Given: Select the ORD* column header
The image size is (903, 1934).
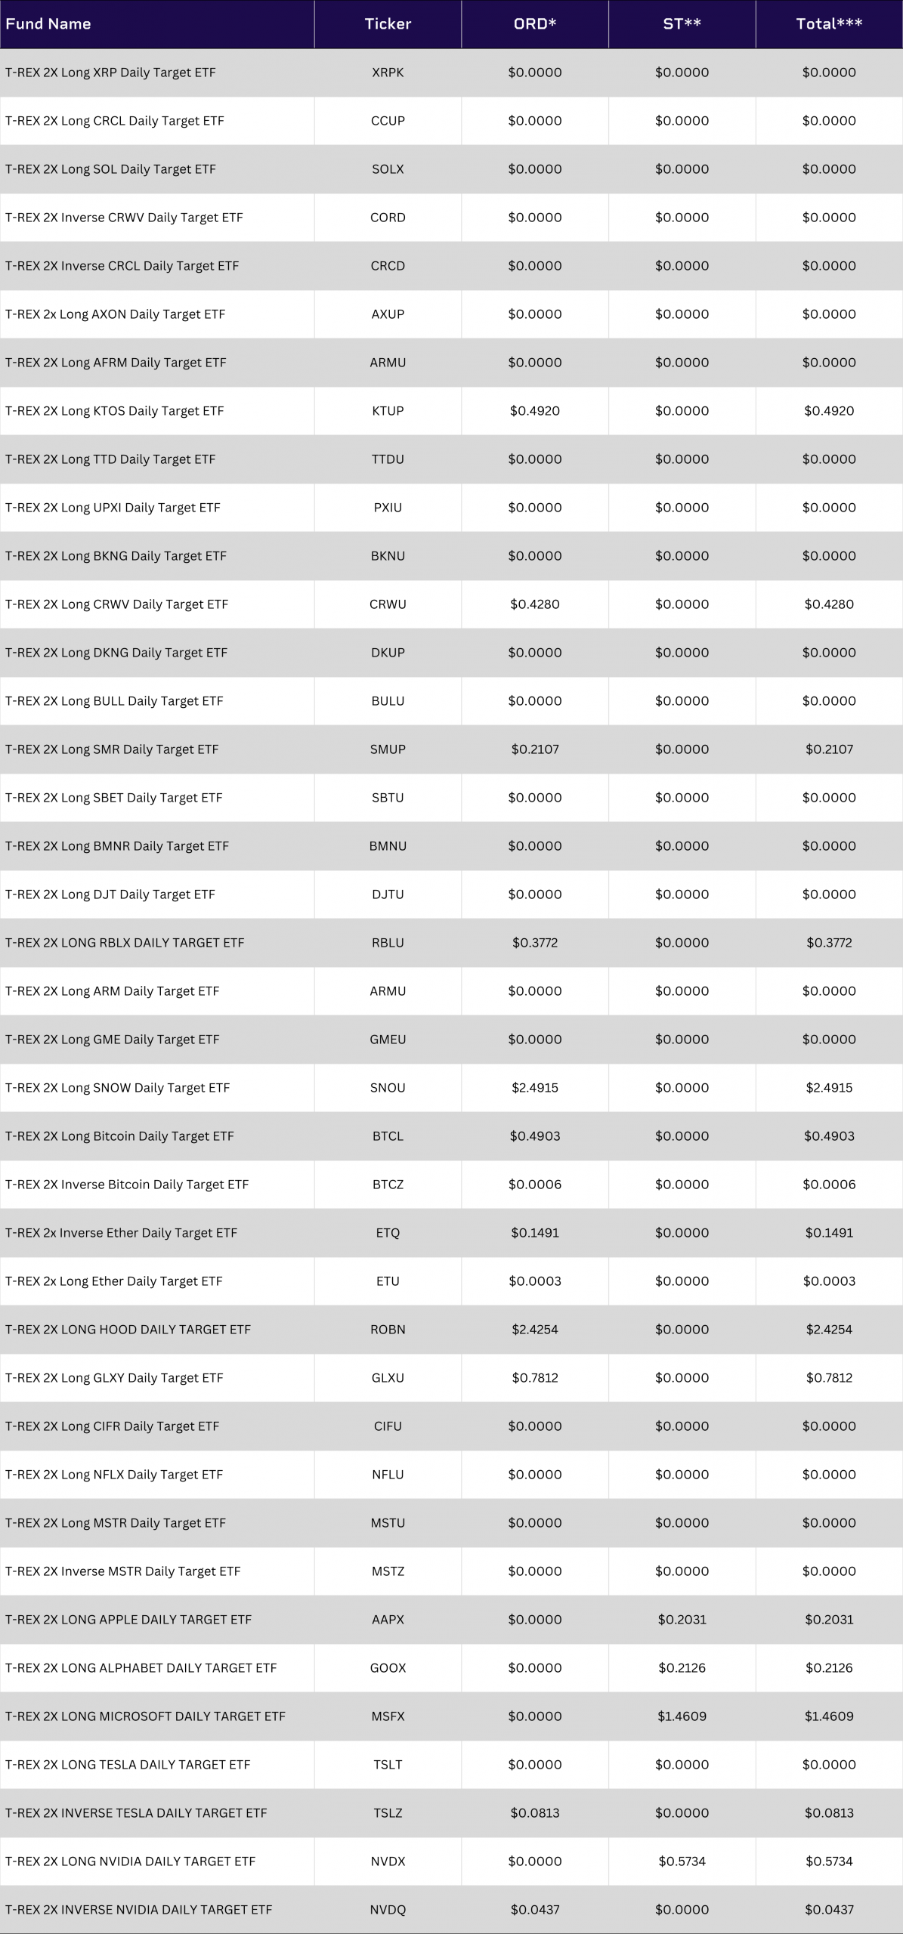Looking at the screenshot, I should (x=535, y=24).
